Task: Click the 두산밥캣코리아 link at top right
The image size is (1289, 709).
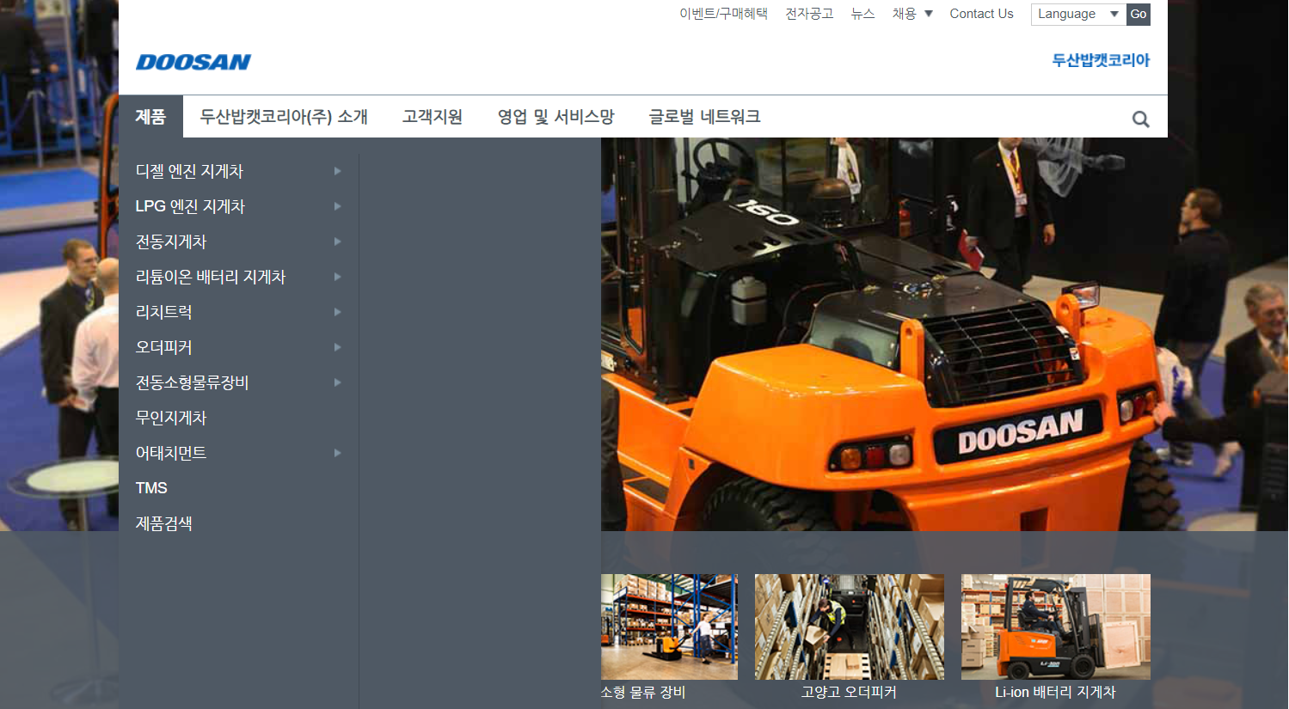Action: 1101,61
